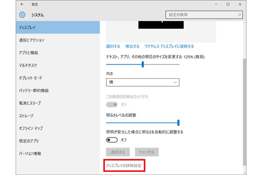The height and width of the screenshot is (175, 262).
Task: Toggle the rotation lock switch
Action: (112, 105)
